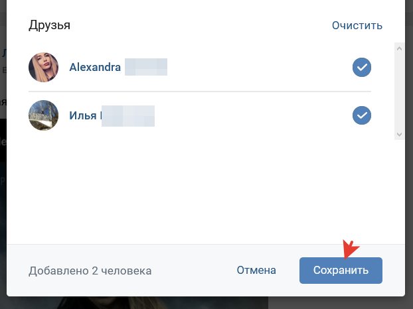The image size is (413, 309).
Task: Click the scrollbar down arrow
Action: [x=399, y=135]
